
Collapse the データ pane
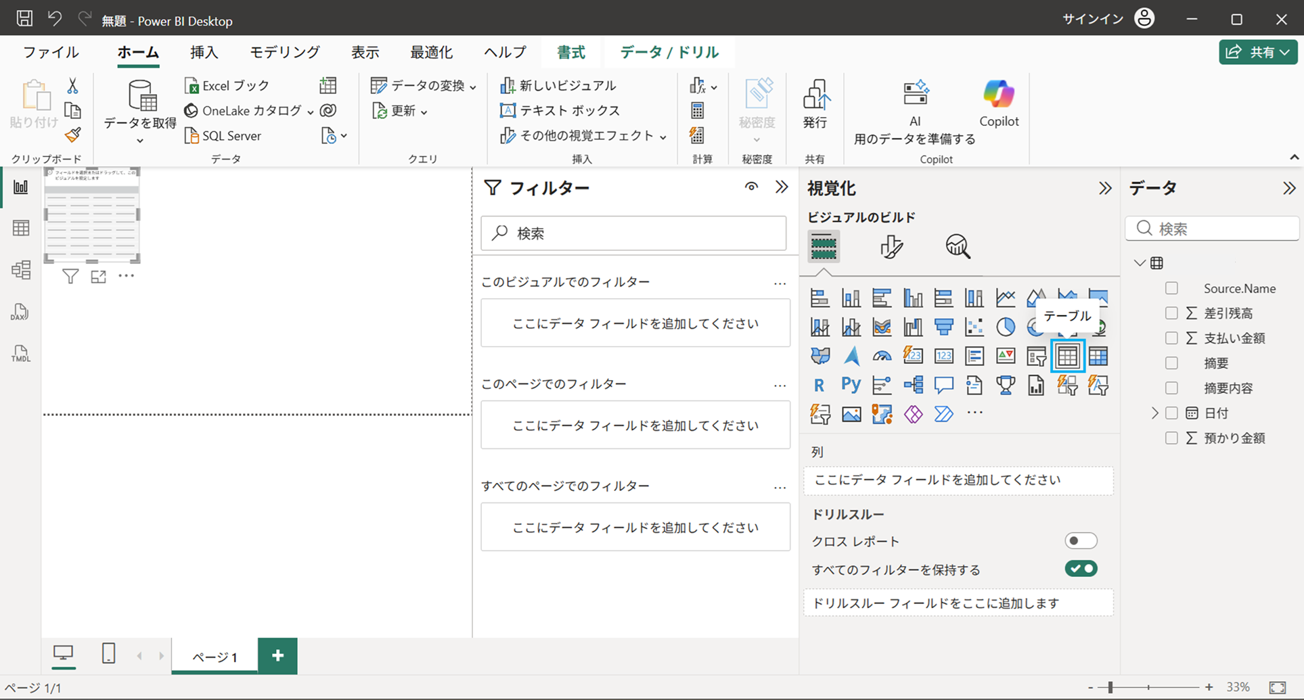tap(1289, 188)
